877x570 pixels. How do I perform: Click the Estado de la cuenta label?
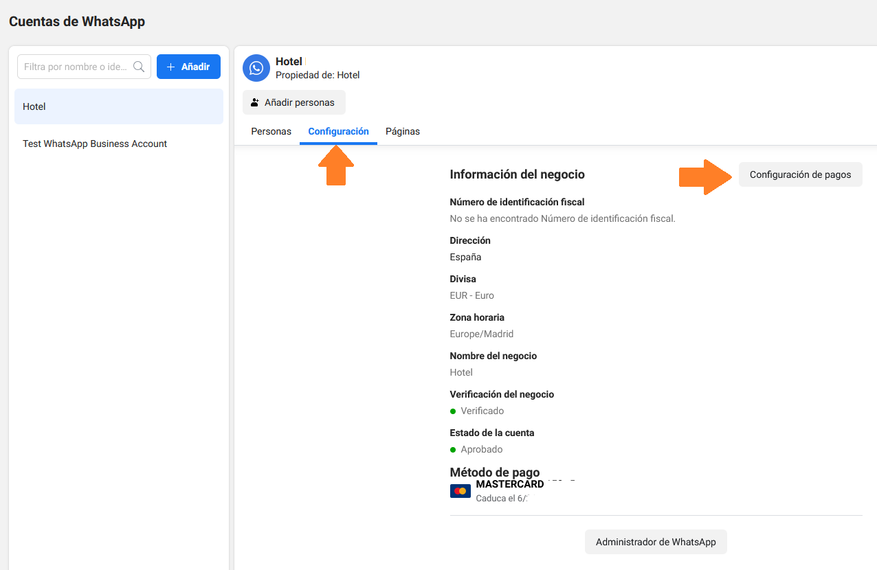(491, 433)
